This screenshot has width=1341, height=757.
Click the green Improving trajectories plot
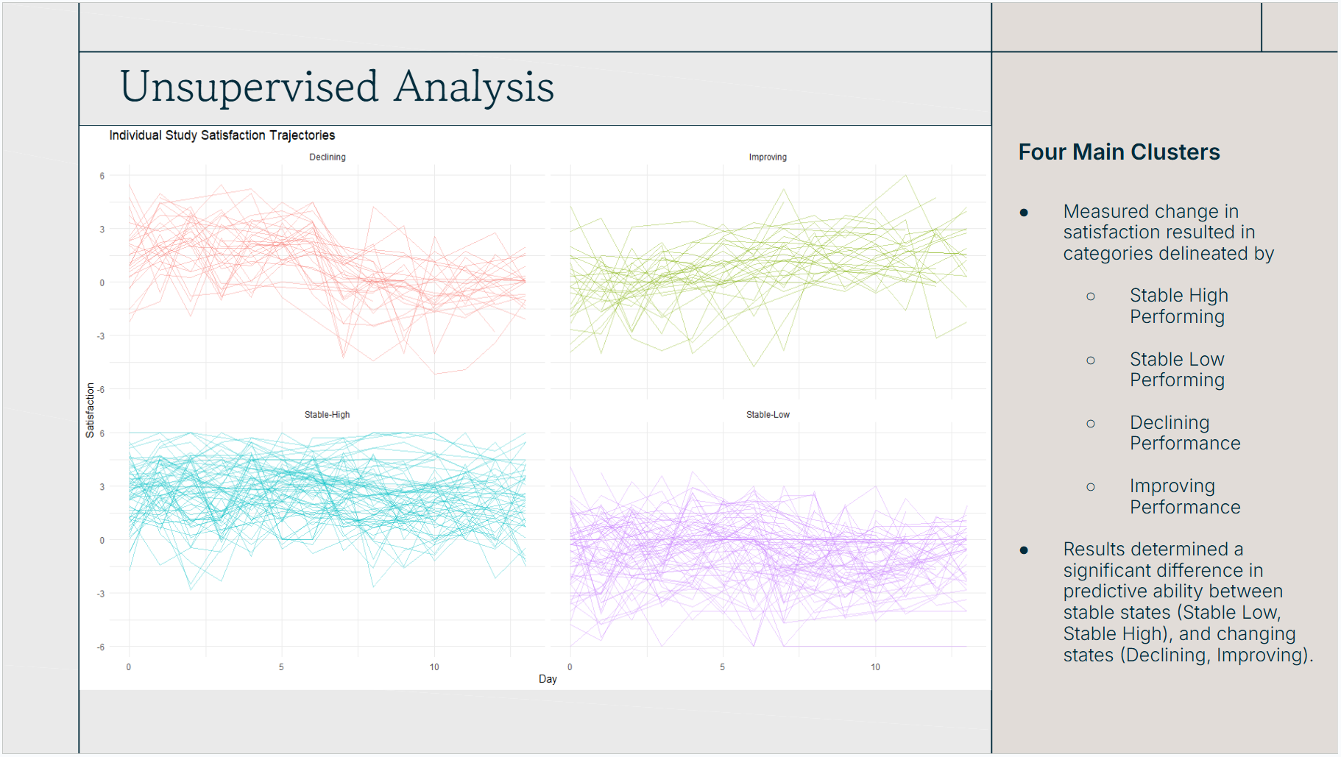(767, 280)
